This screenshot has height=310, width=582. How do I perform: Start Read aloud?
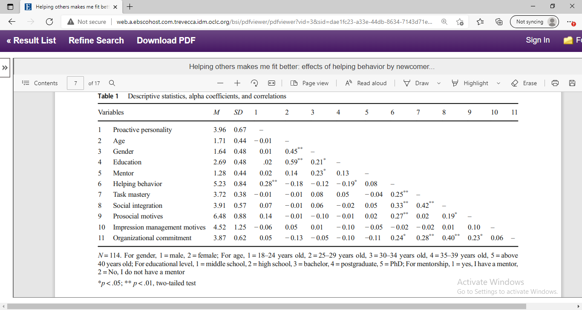(x=366, y=83)
